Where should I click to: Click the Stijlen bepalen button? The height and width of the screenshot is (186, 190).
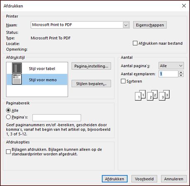tap(91, 83)
